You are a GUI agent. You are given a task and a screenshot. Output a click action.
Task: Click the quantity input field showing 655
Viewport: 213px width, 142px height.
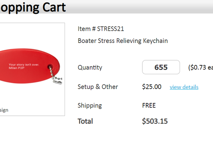161,67
